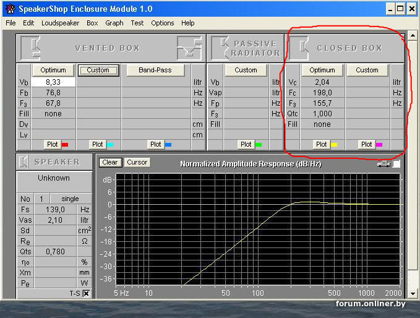Open the Graph menu
420x318 pixels.
point(114,23)
